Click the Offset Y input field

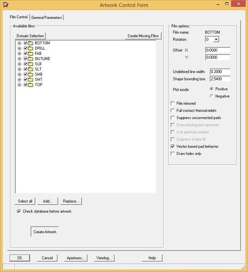pos(218,57)
